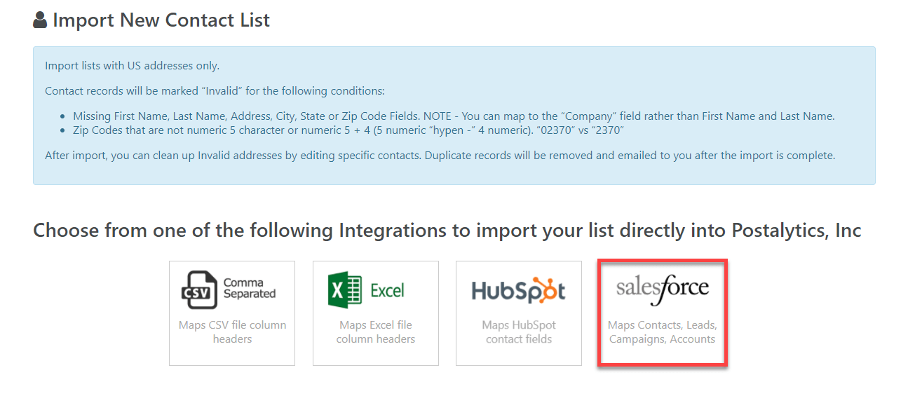The image size is (908, 396).
Task: Click the user silhouette icon in the heading
Action: (x=40, y=20)
